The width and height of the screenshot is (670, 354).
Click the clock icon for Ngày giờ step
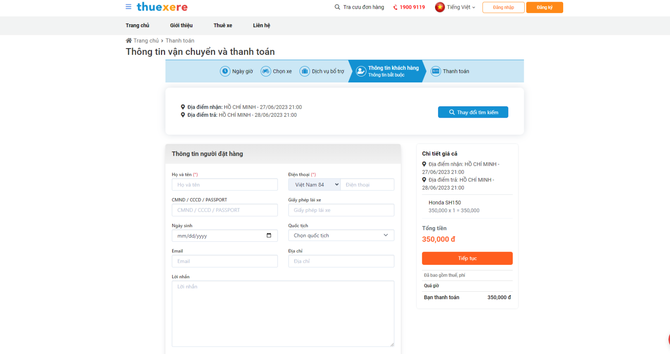coord(225,71)
